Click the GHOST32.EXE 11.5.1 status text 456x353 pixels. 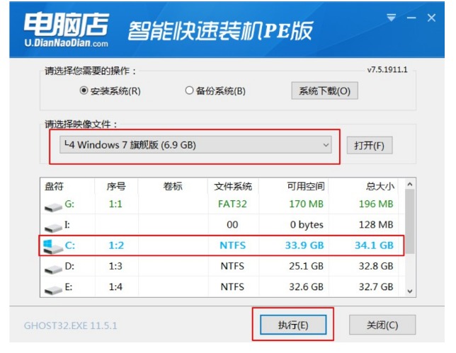point(71,325)
